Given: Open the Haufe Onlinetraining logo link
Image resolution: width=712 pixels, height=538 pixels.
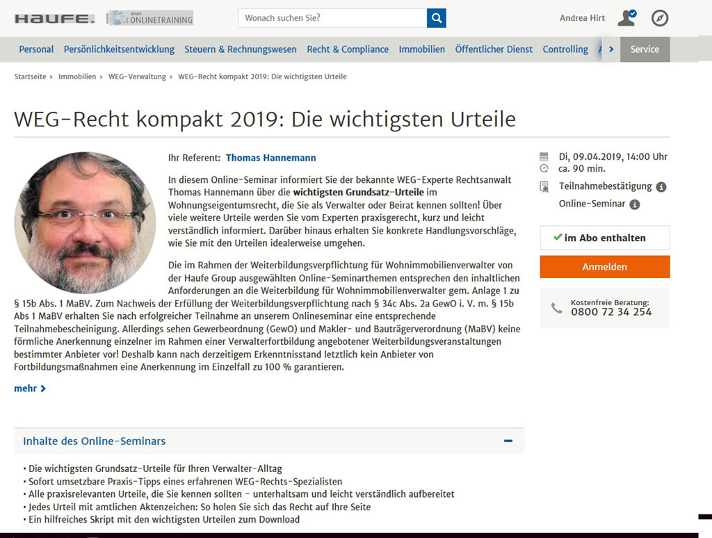Looking at the screenshot, I should [151, 18].
